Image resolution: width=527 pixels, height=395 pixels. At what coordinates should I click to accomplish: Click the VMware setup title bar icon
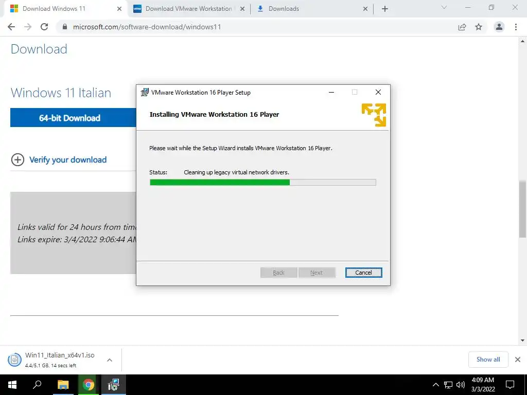(x=145, y=93)
